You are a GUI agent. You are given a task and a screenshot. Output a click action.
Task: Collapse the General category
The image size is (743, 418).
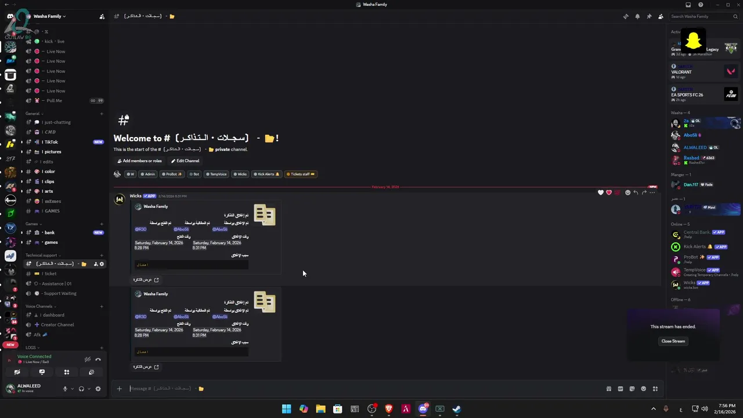[34, 114]
